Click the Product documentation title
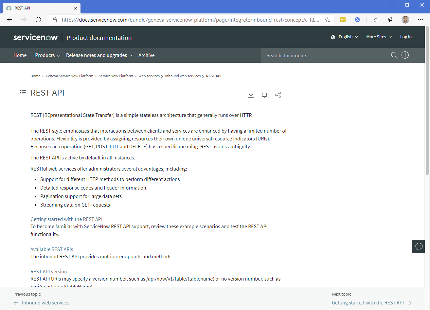This screenshot has height=310, width=430. (x=99, y=38)
